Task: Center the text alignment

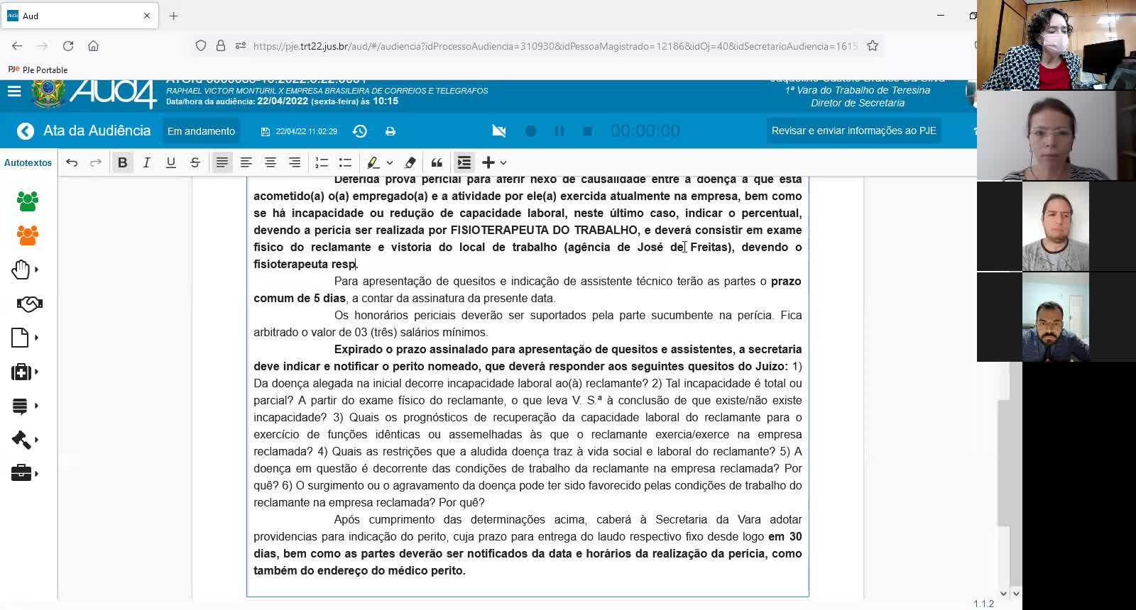Action: 271,162
